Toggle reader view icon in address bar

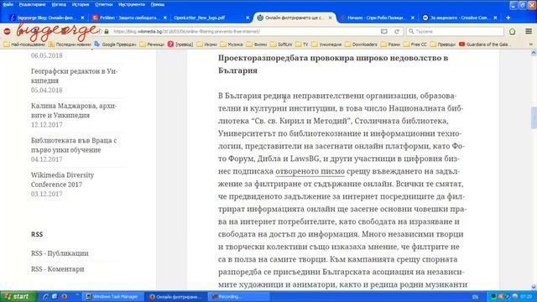(384, 32)
